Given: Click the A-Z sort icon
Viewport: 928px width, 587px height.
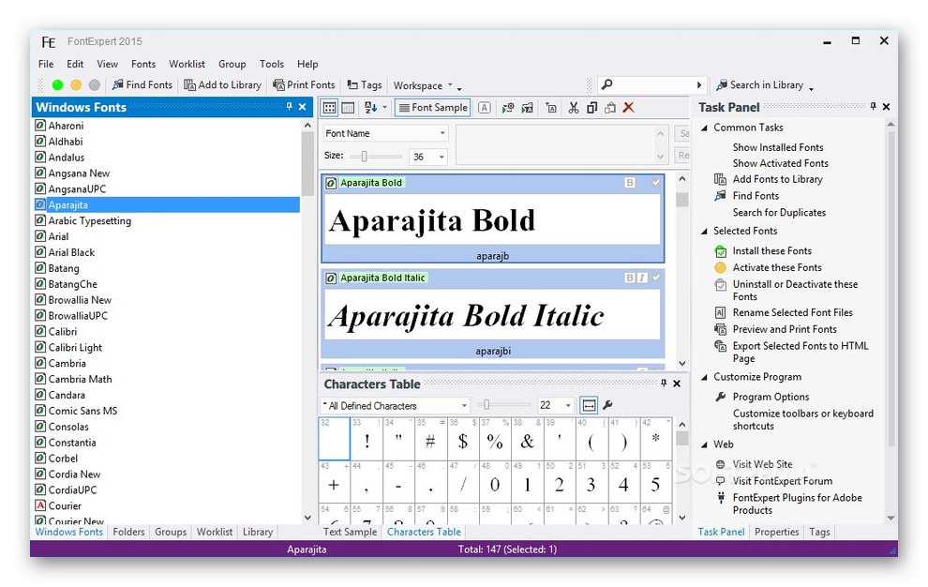Looking at the screenshot, I should tap(370, 108).
